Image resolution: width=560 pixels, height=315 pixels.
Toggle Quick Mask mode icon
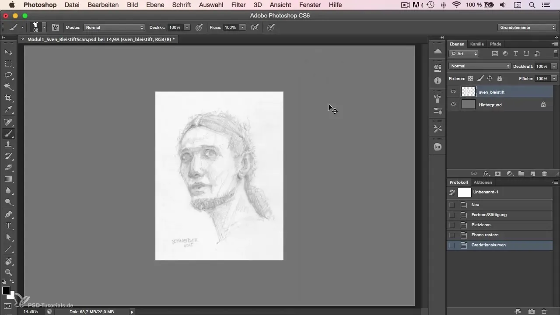pyautogui.click(x=8, y=306)
